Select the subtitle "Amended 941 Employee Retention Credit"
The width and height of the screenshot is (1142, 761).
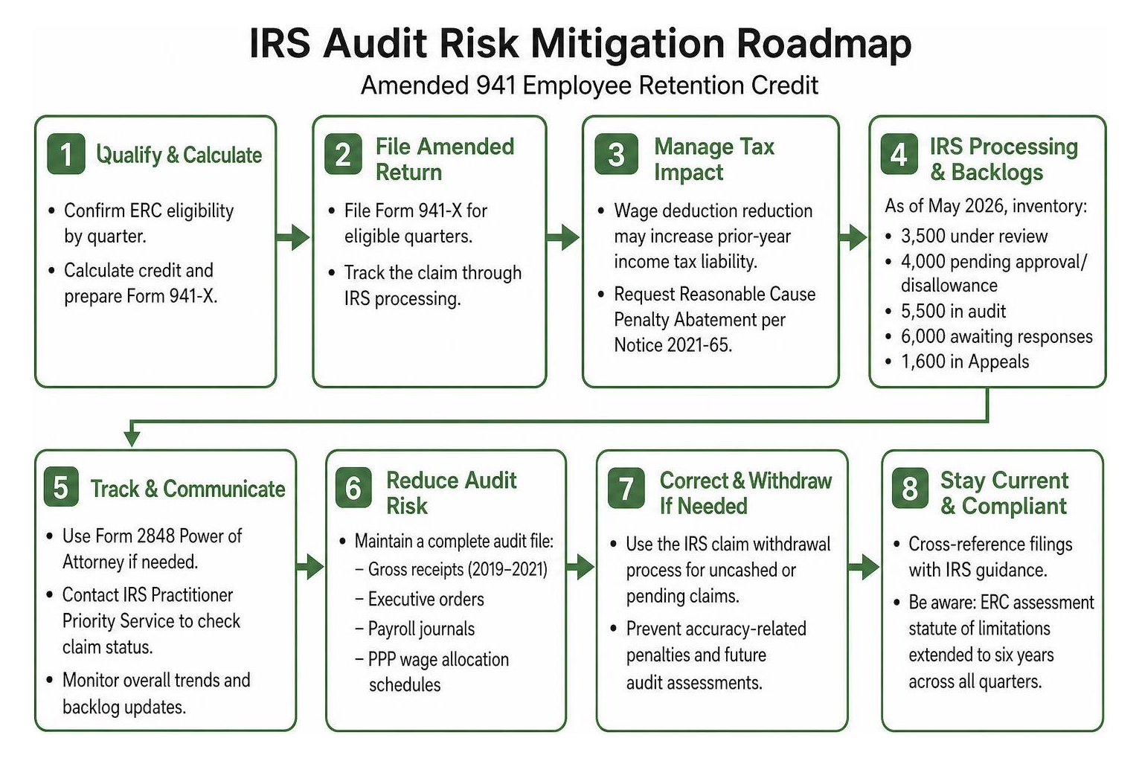click(x=589, y=86)
